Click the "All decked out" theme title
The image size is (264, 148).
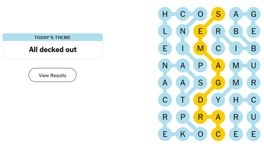coord(53,50)
